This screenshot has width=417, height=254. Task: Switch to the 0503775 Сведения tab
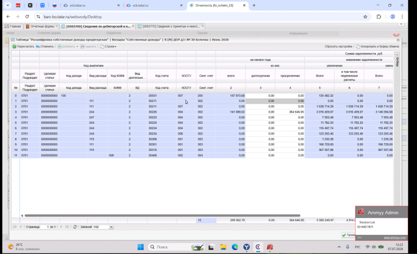(x=169, y=27)
